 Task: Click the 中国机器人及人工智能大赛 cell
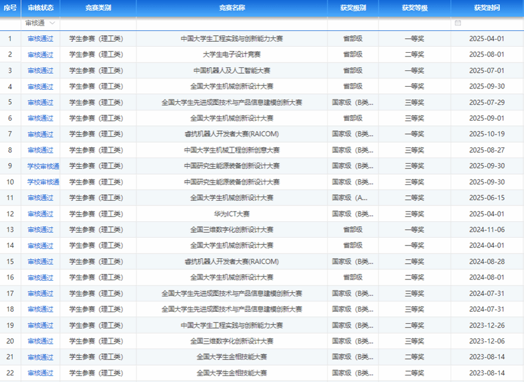click(232, 70)
